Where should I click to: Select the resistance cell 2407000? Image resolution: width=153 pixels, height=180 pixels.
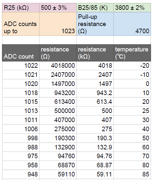58,75
